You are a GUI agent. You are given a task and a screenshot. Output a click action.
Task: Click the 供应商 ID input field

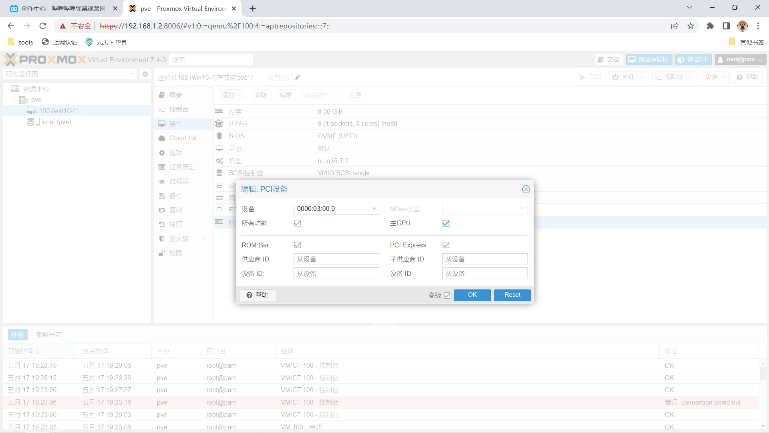(x=336, y=259)
